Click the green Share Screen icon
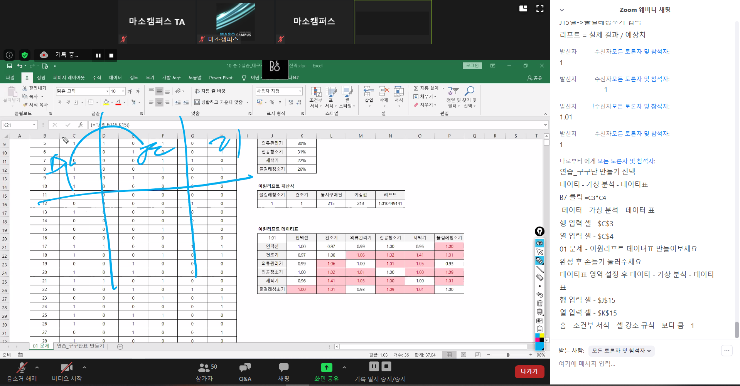This screenshot has width=740, height=386. tap(326, 368)
